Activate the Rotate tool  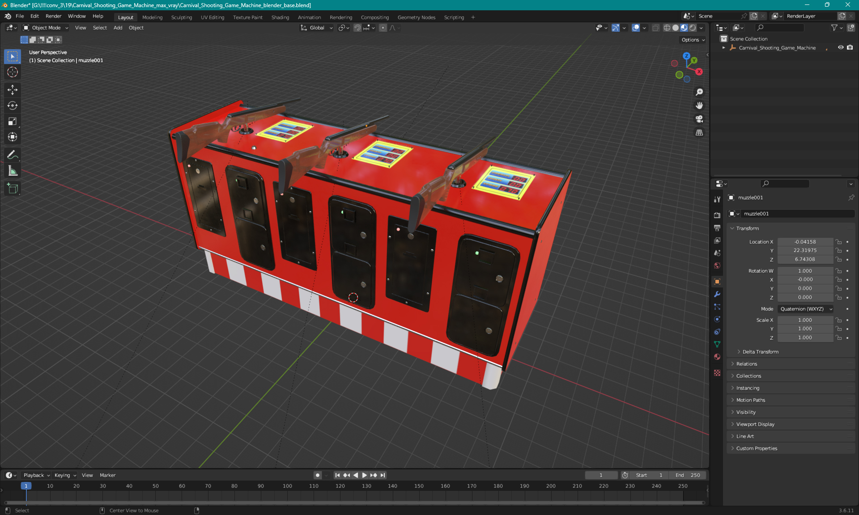pyautogui.click(x=13, y=106)
